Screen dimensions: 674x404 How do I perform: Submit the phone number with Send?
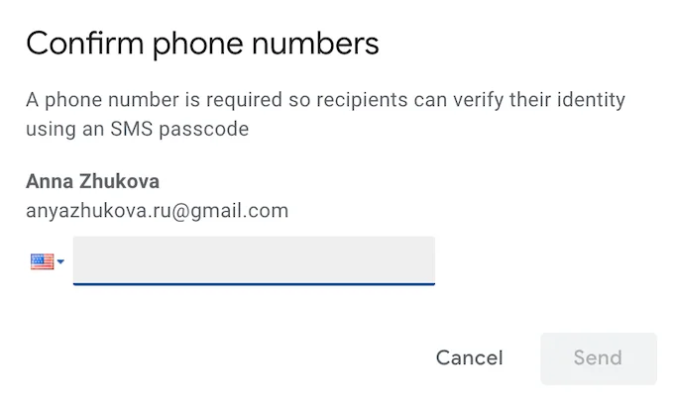598,357
